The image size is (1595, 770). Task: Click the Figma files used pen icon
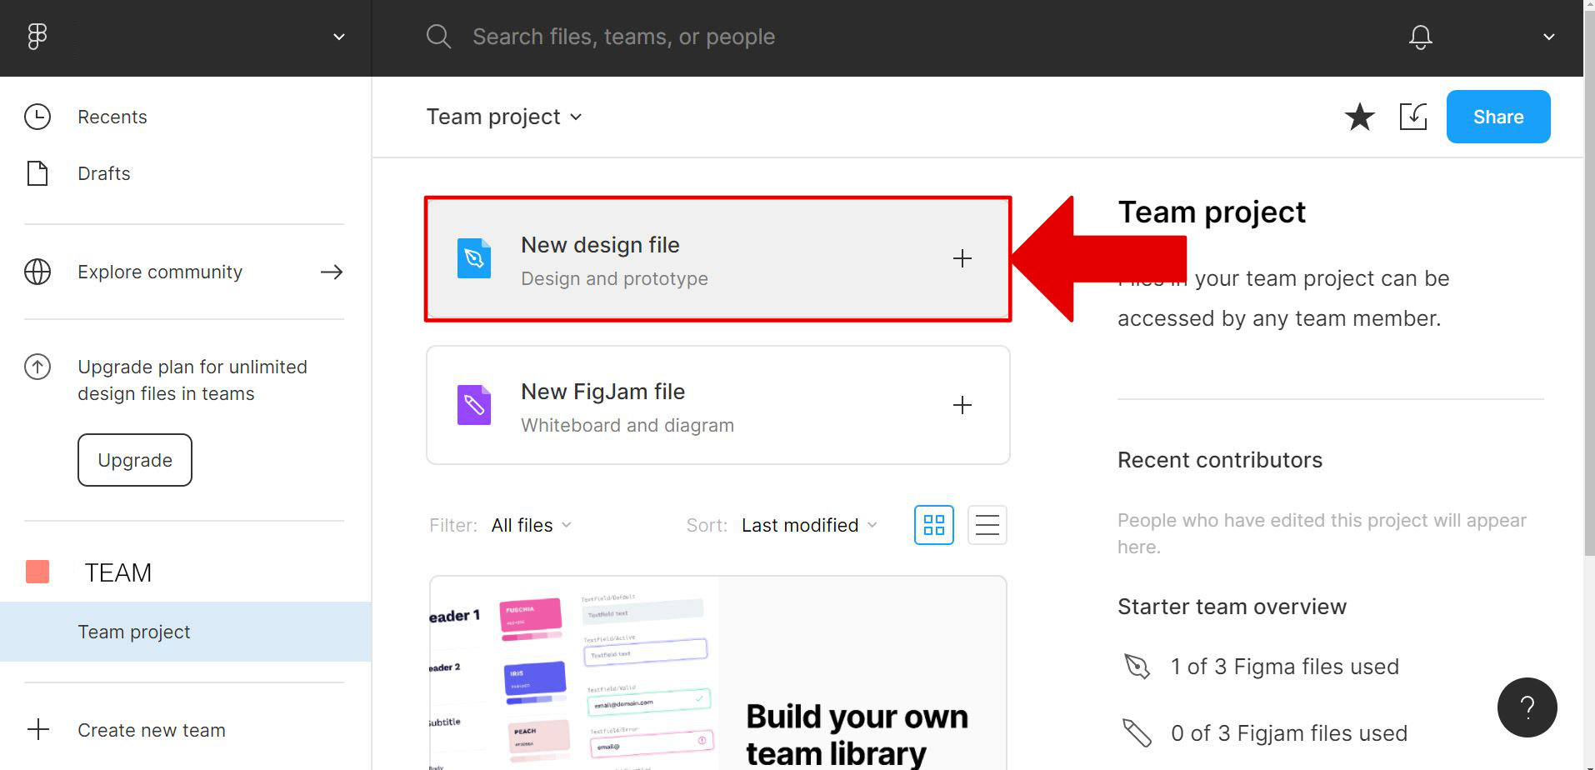coord(1137,667)
